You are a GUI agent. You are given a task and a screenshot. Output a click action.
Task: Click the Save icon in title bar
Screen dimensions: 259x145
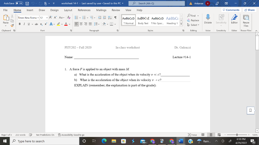(27, 4)
